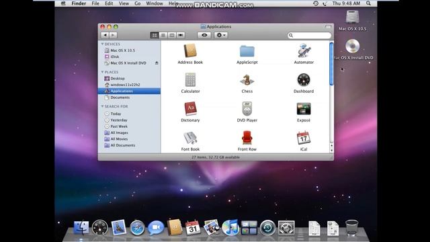Screen dimensions: 430x242
Task: Launch Safari from the Dock
Action: point(137,228)
